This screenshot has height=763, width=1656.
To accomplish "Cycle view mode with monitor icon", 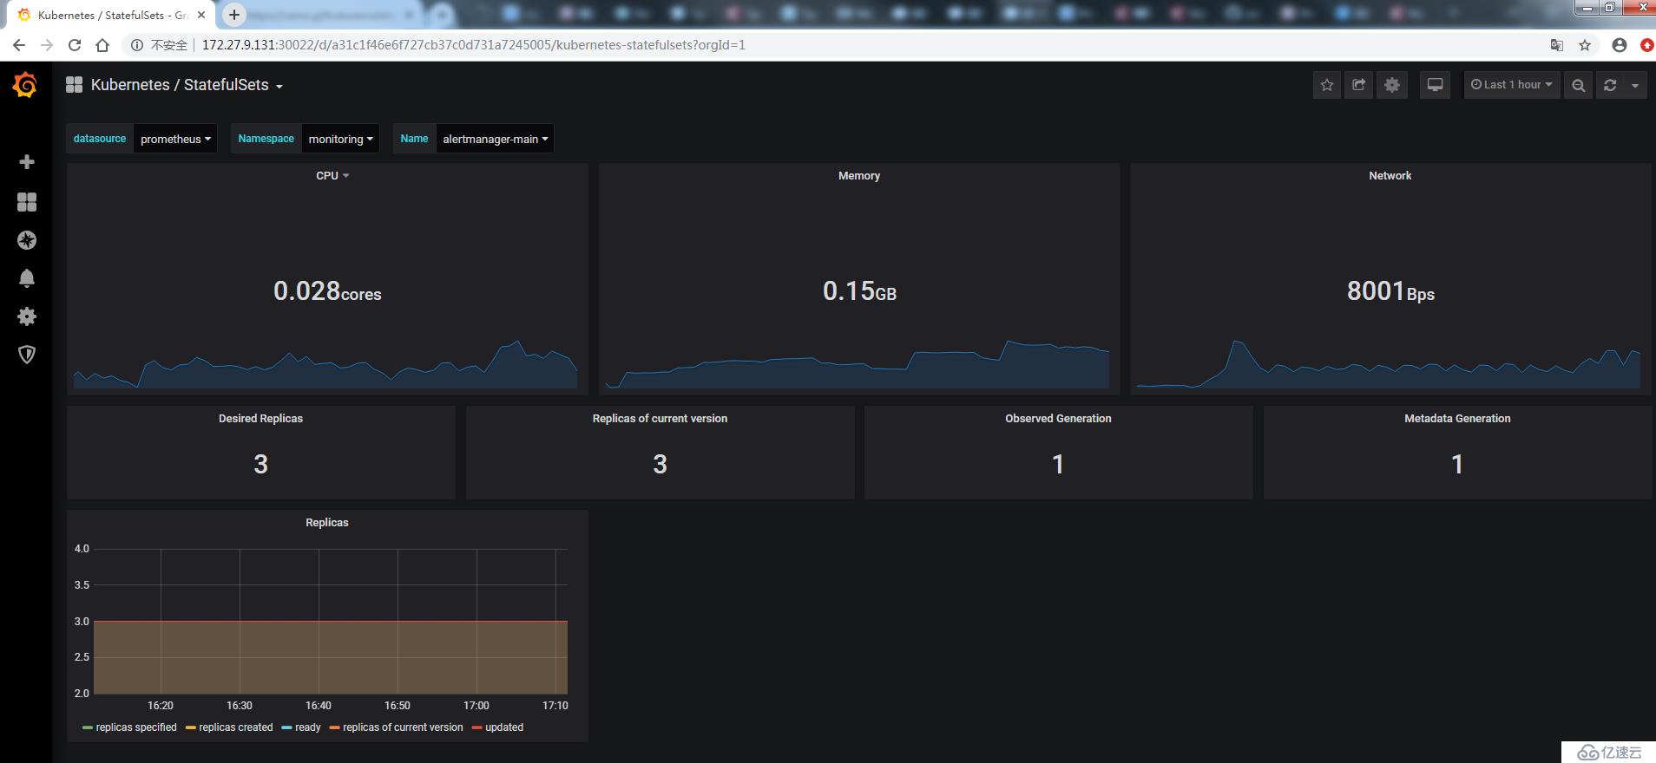I will click(x=1436, y=85).
